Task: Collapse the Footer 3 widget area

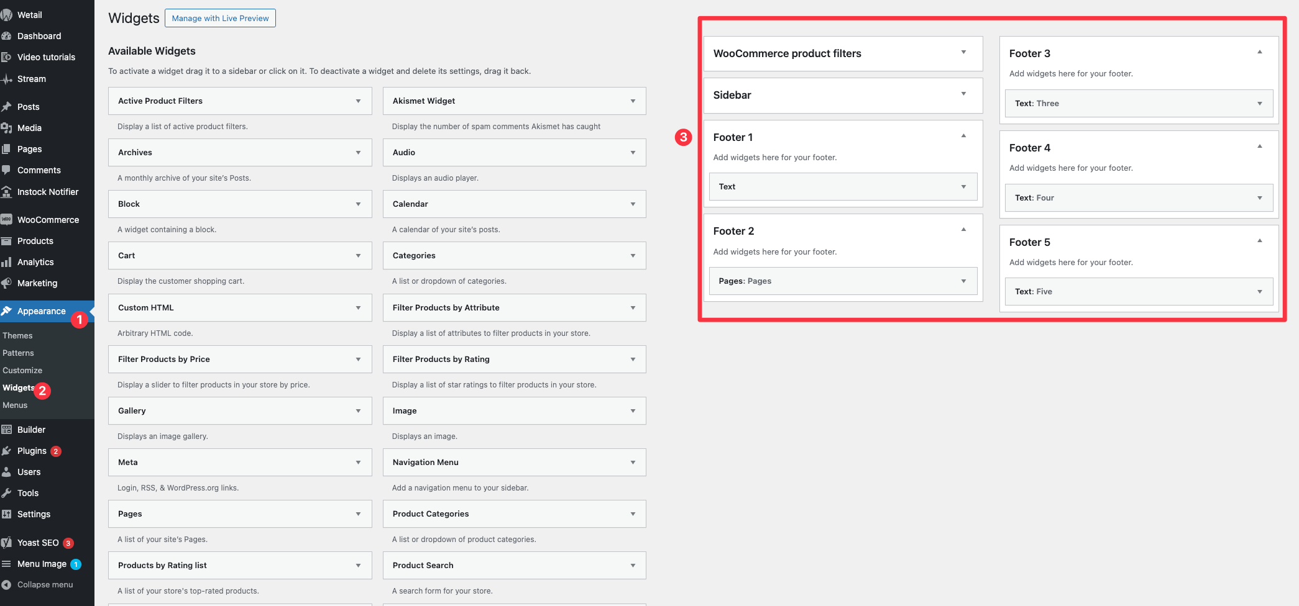Action: [1259, 52]
